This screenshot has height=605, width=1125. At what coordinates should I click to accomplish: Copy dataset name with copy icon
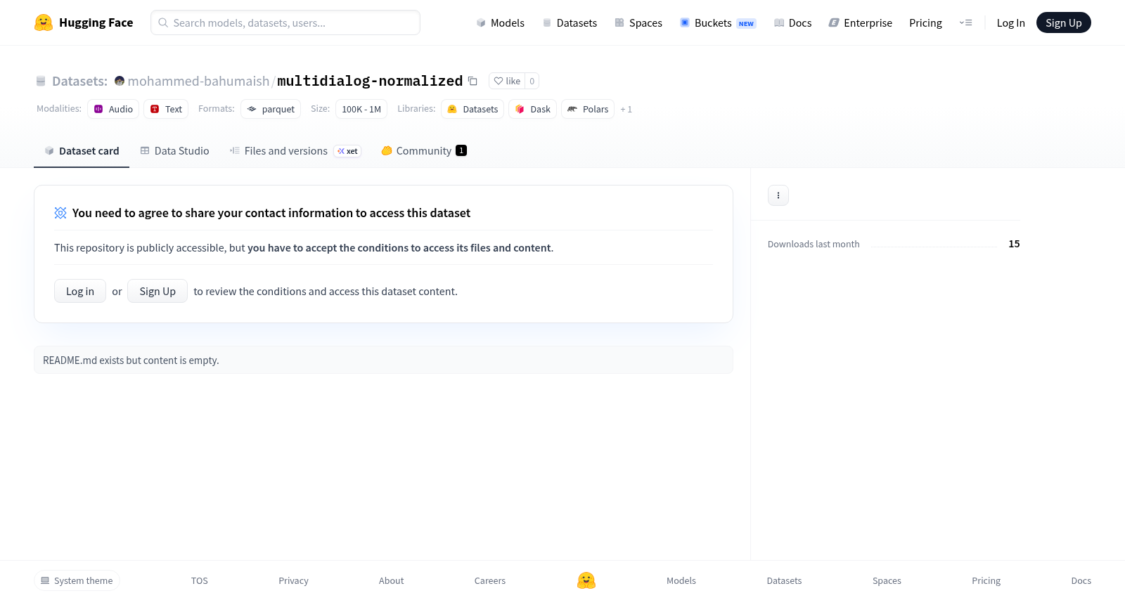473,82
